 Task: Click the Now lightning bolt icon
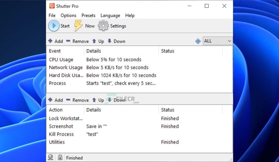(x=78, y=26)
